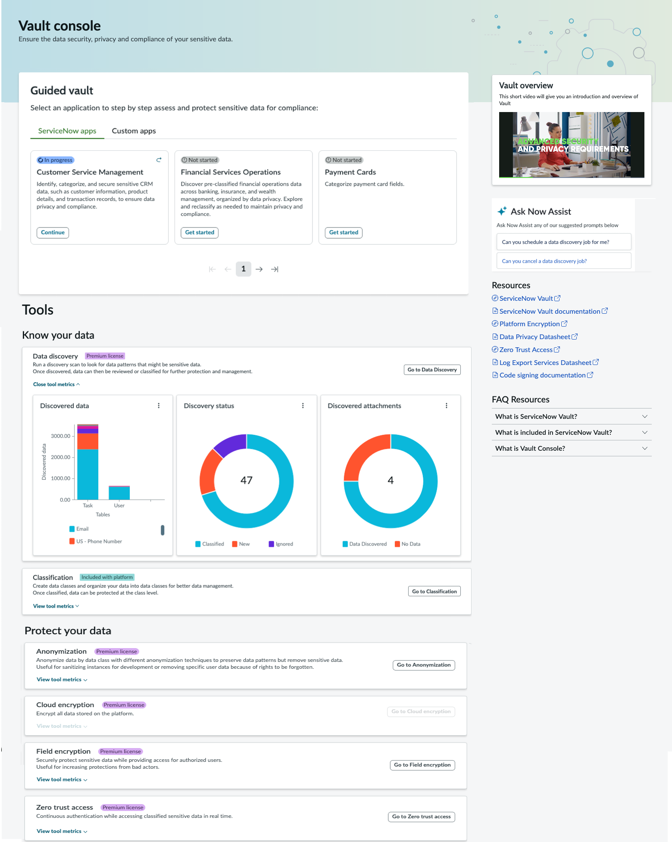Open ServiceNow Vault documentation link

(550, 311)
